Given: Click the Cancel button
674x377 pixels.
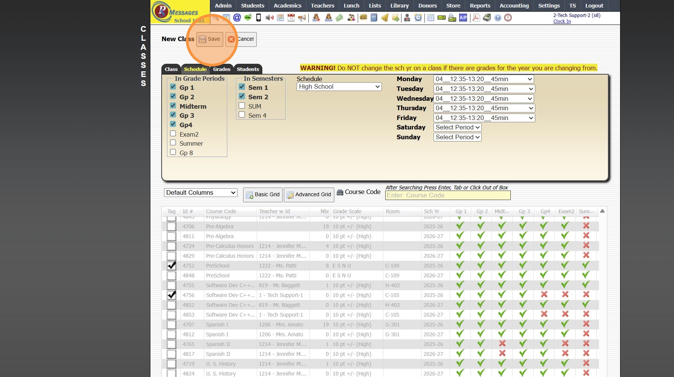Looking at the screenshot, I should (x=241, y=39).
